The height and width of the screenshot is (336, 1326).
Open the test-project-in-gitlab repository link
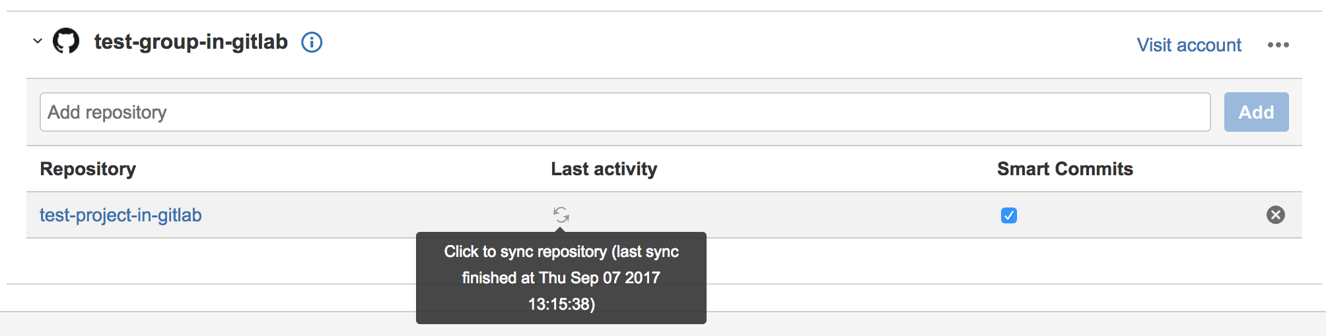point(121,215)
